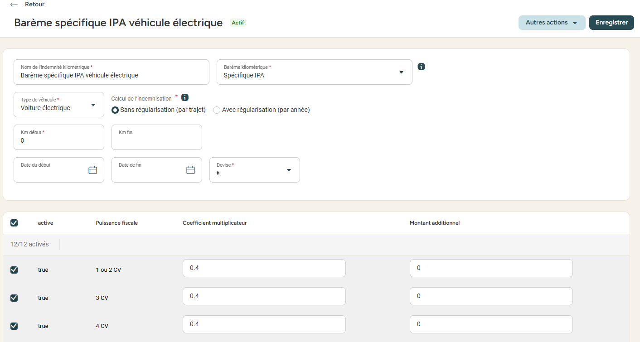640x342 pixels.
Task: Expand the Type de véhicule dropdown
Action: pos(59,105)
